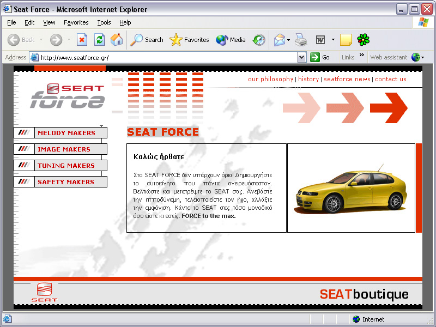This screenshot has width=436, height=327.
Task: Open the 'our philosophy' link
Action: coord(270,79)
